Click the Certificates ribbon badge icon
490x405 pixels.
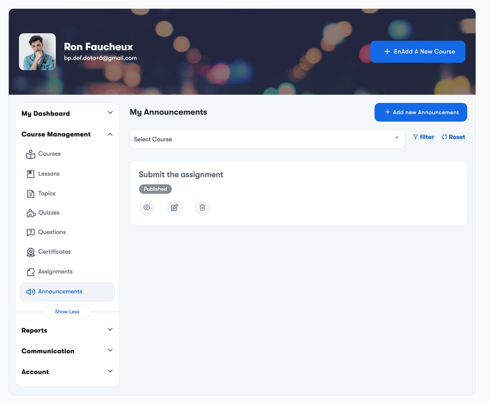[30, 252]
